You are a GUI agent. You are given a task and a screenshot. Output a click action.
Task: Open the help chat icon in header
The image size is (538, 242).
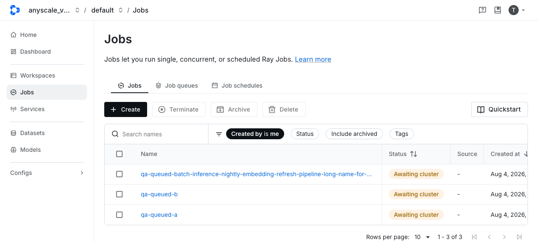pyautogui.click(x=483, y=10)
